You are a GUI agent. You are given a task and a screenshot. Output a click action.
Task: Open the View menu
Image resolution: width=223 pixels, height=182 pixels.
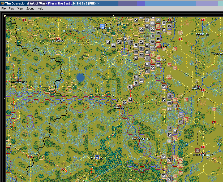click(x=20, y=8)
